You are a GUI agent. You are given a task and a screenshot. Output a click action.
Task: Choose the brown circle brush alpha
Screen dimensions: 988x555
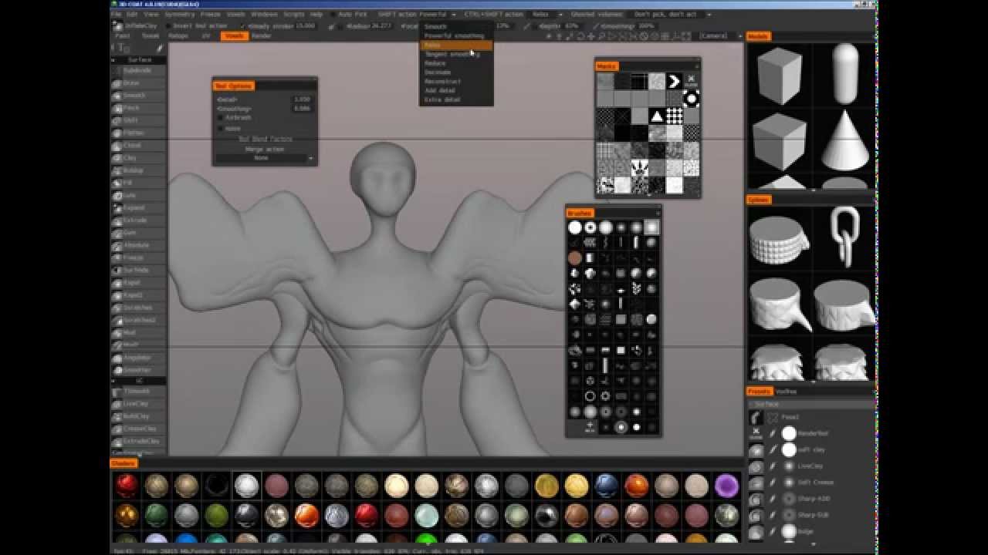click(575, 258)
